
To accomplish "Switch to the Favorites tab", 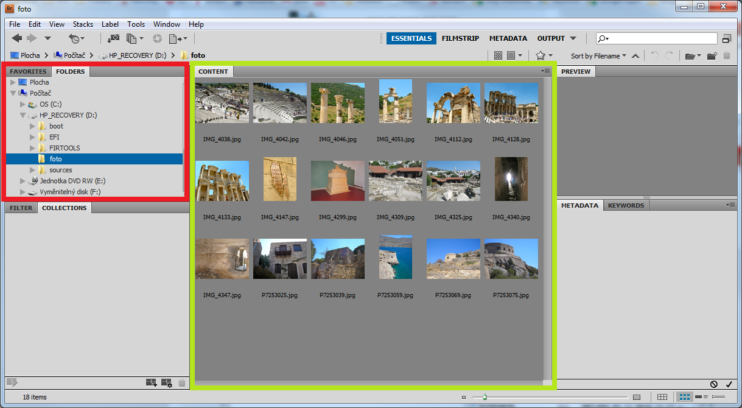I will (x=28, y=71).
